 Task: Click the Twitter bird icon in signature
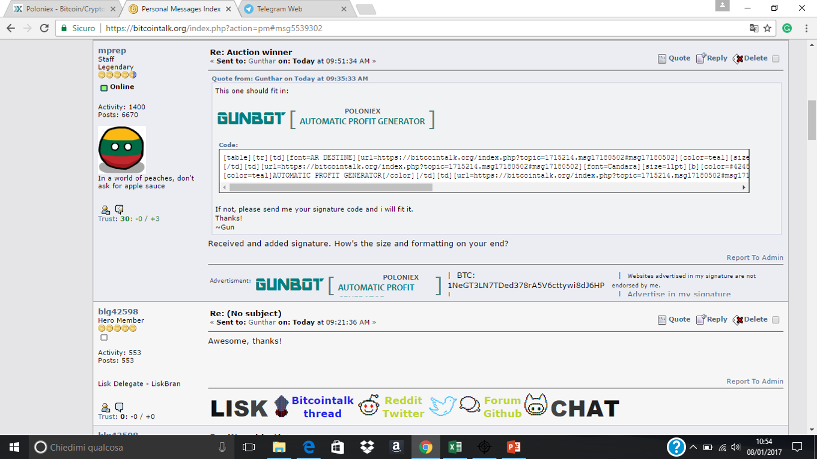pyautogui.click(x=443, y=406)
